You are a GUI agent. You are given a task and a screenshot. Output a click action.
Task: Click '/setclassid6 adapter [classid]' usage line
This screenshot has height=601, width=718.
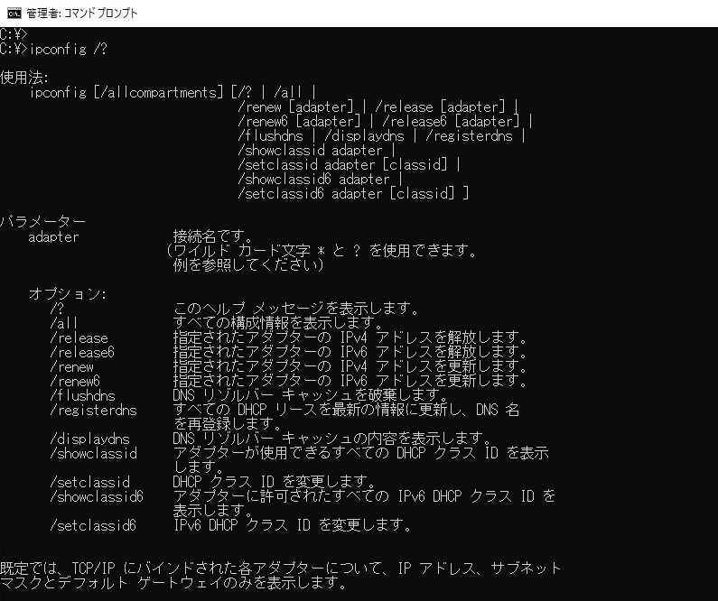coord(346,193)
